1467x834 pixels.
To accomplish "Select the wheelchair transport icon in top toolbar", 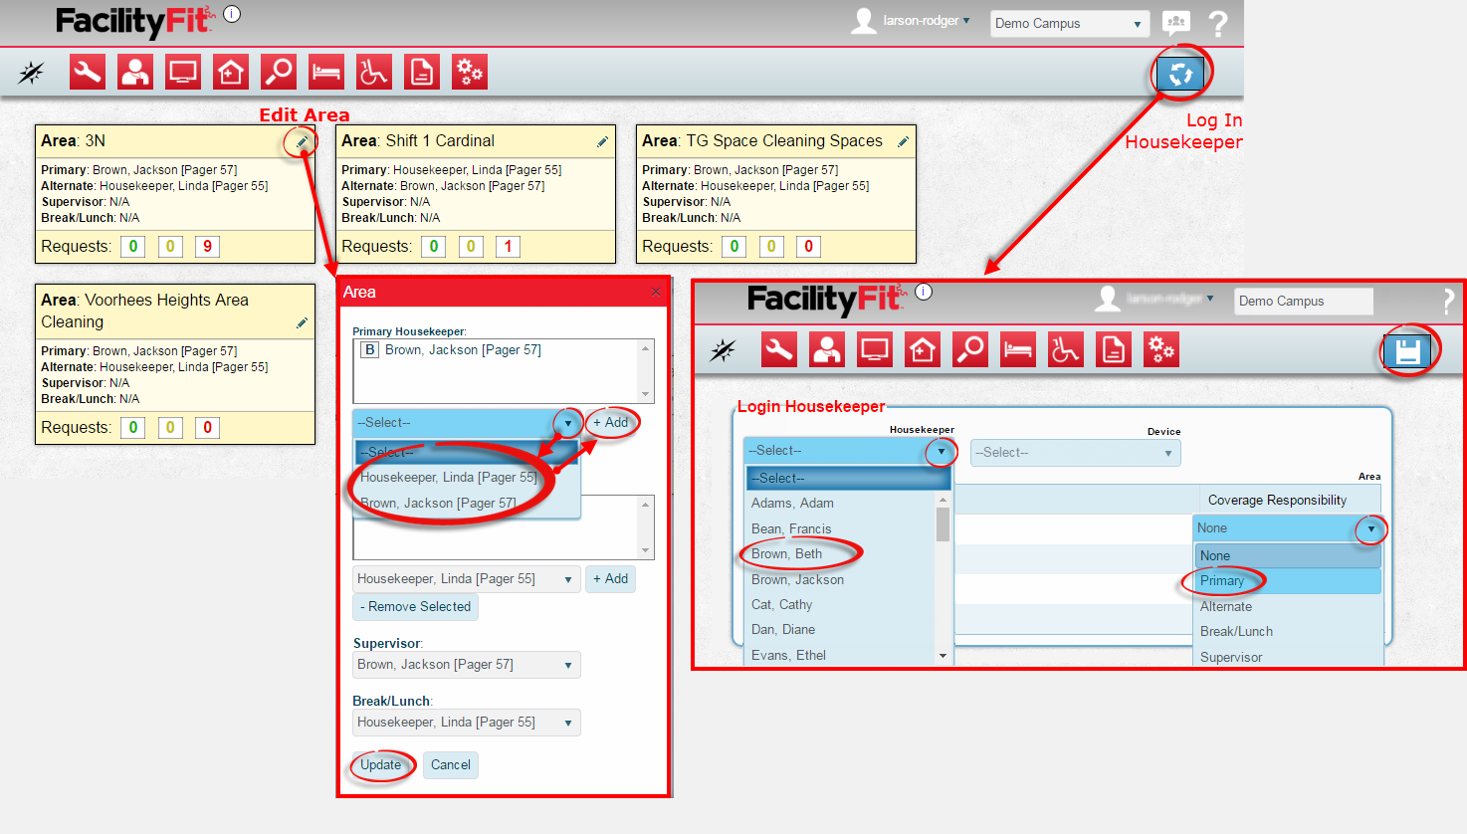I will coord(374,72).
